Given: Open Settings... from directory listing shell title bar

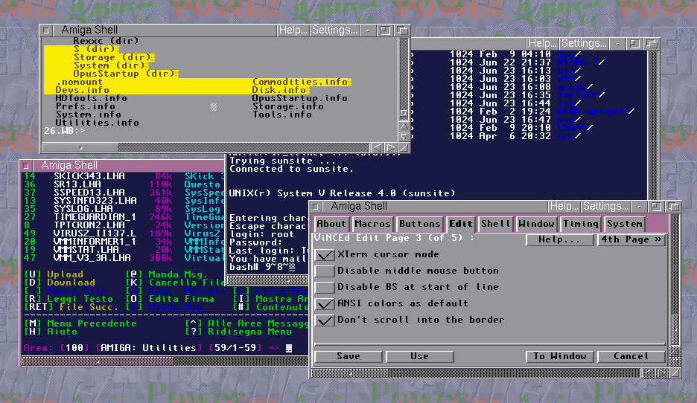Looking at the screenshot, I should 334,30.
